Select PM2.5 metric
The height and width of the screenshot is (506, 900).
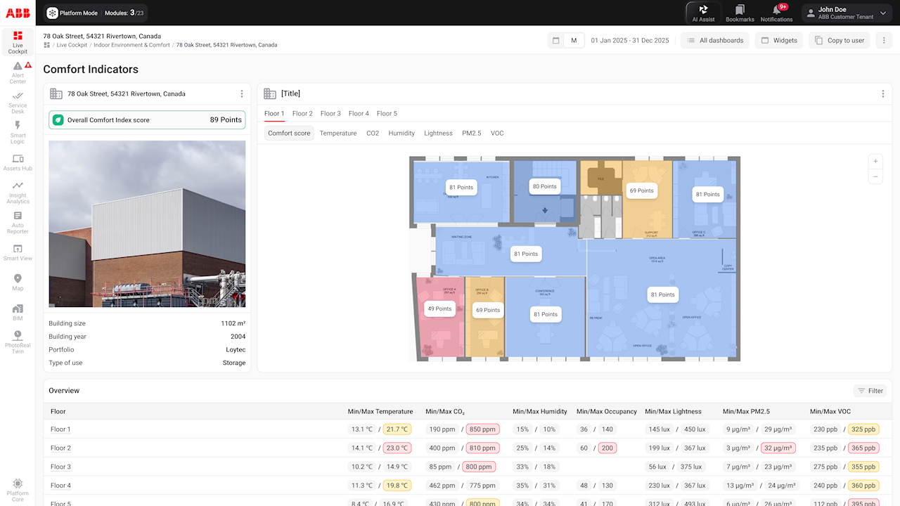(x=472, y=133)
